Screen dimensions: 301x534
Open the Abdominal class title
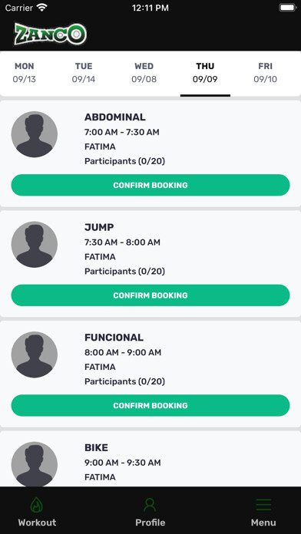coord(115,117)
